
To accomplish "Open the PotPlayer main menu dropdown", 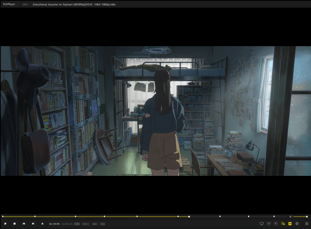I will [11, 4].
